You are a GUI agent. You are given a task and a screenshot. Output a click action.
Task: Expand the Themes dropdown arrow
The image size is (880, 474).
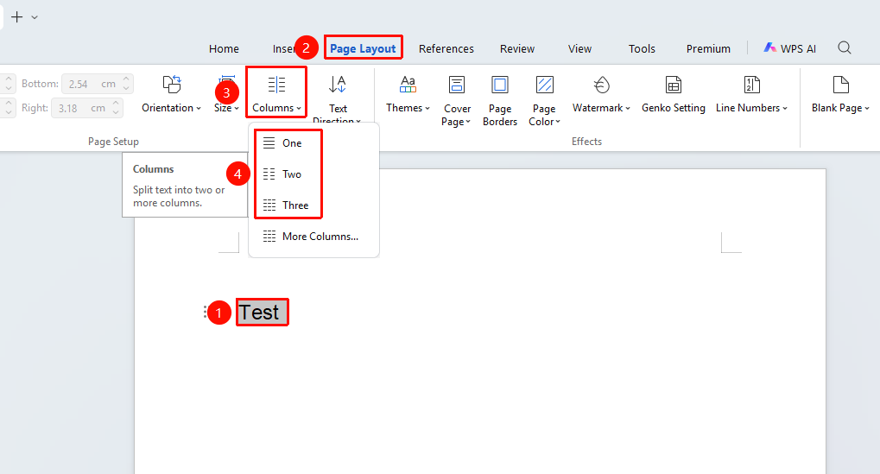(427, 109)
